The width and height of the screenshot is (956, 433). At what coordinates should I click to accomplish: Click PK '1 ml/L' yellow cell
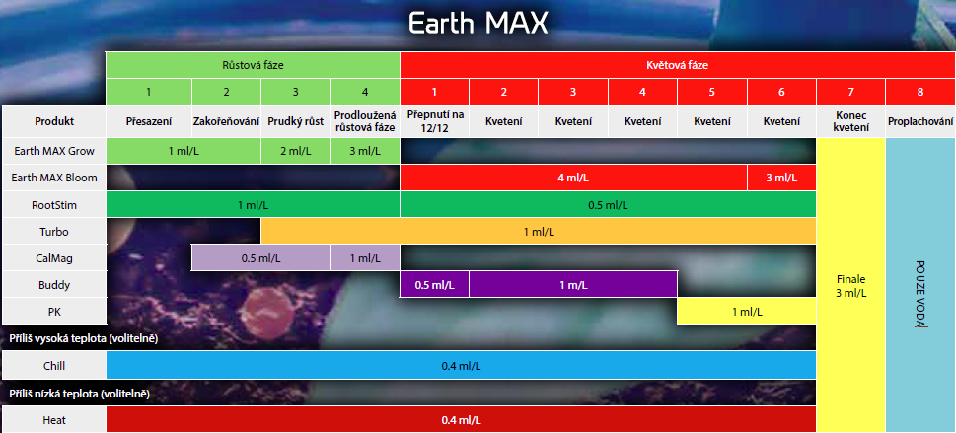tap(747, 311)
